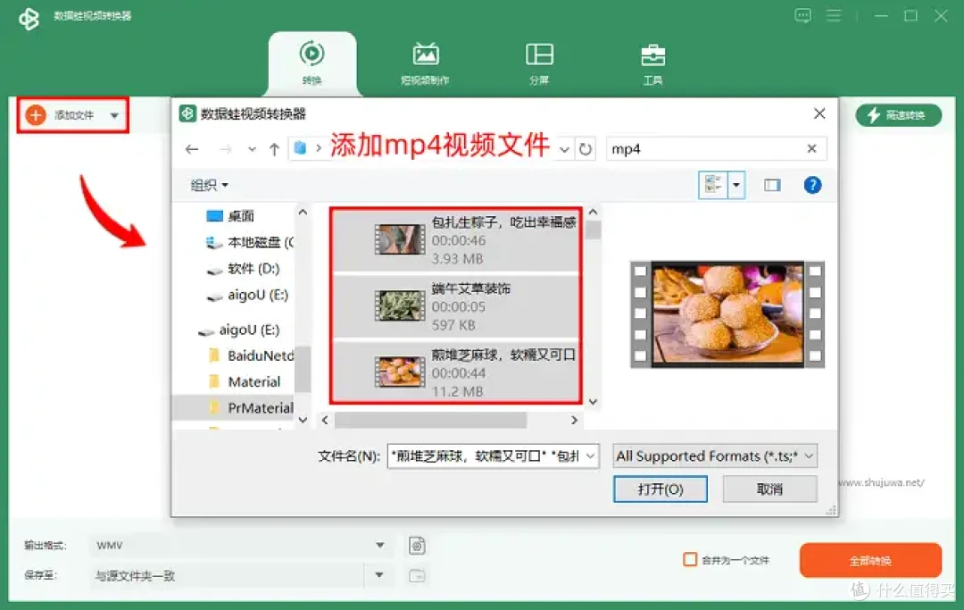Click the 高速转换 button
This screenshot has height=610, width=964.
point(898,115)
